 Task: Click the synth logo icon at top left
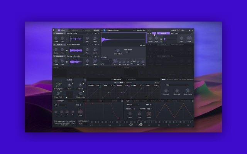click(54, 30)
